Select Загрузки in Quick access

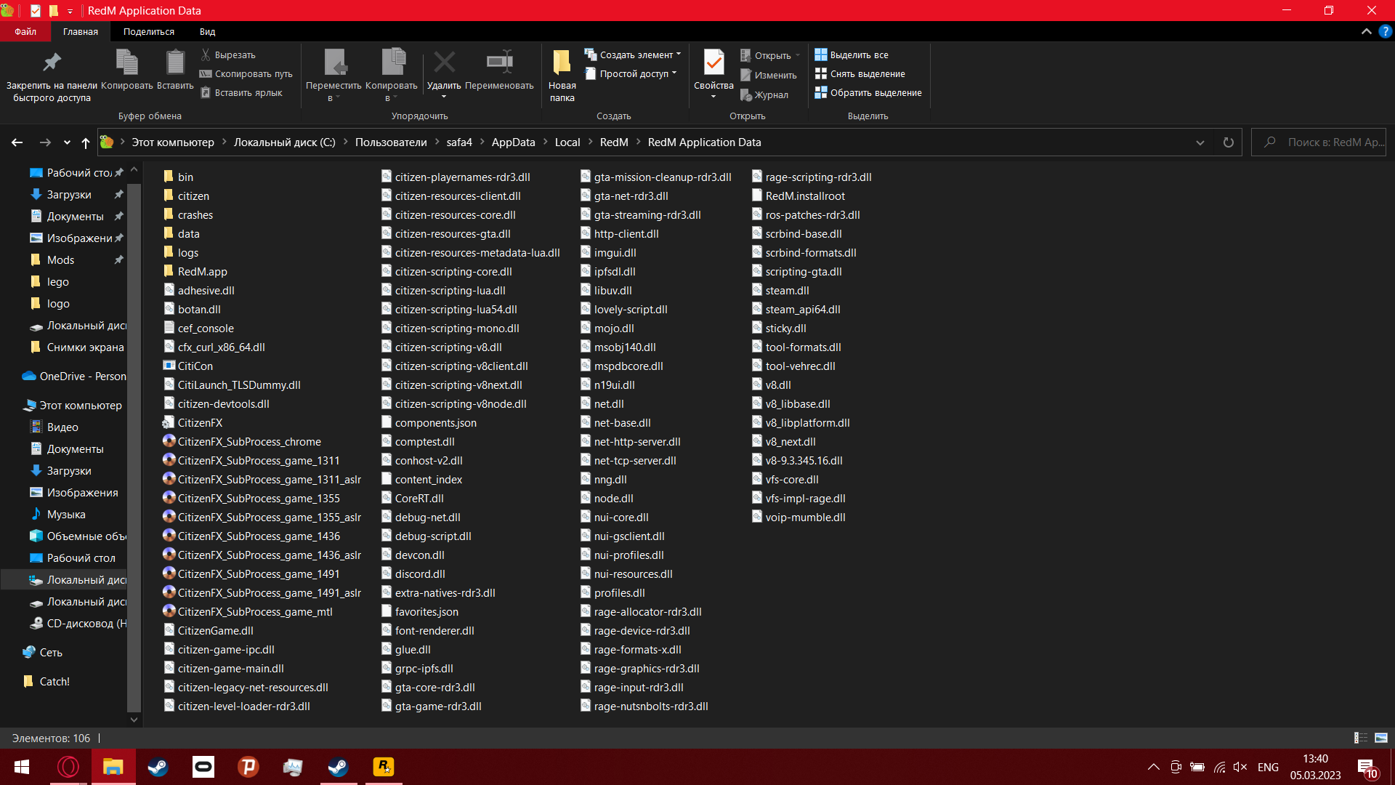coord(69,195)
